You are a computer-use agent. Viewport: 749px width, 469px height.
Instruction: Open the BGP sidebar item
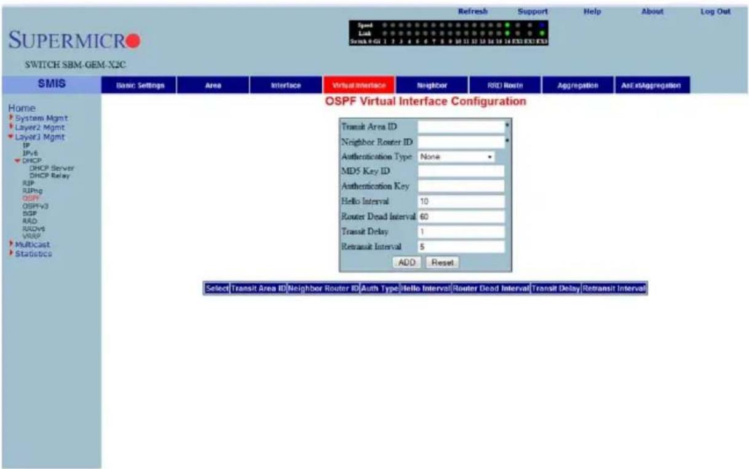pyautogui.click(x=28, y=214)
